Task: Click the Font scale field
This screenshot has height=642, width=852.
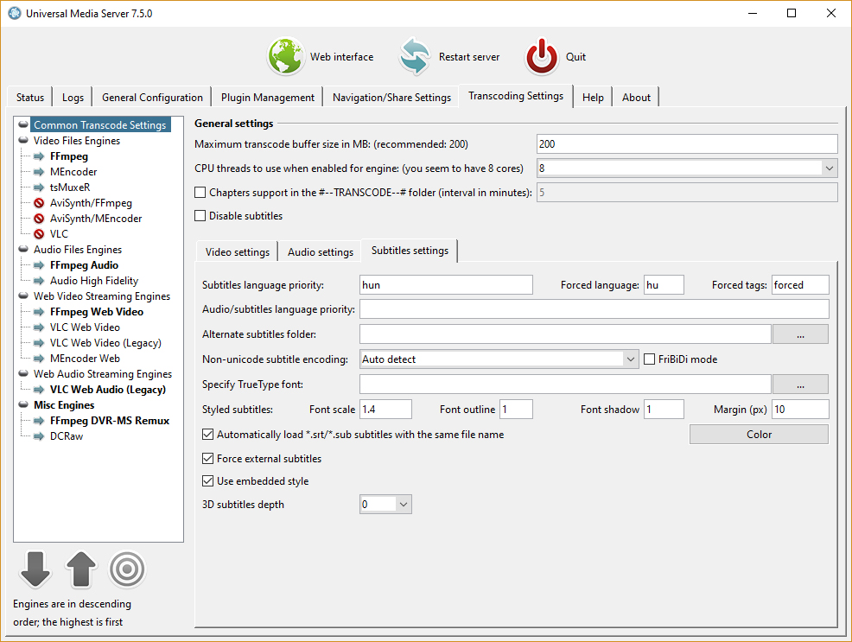Action: coord(385,410)
